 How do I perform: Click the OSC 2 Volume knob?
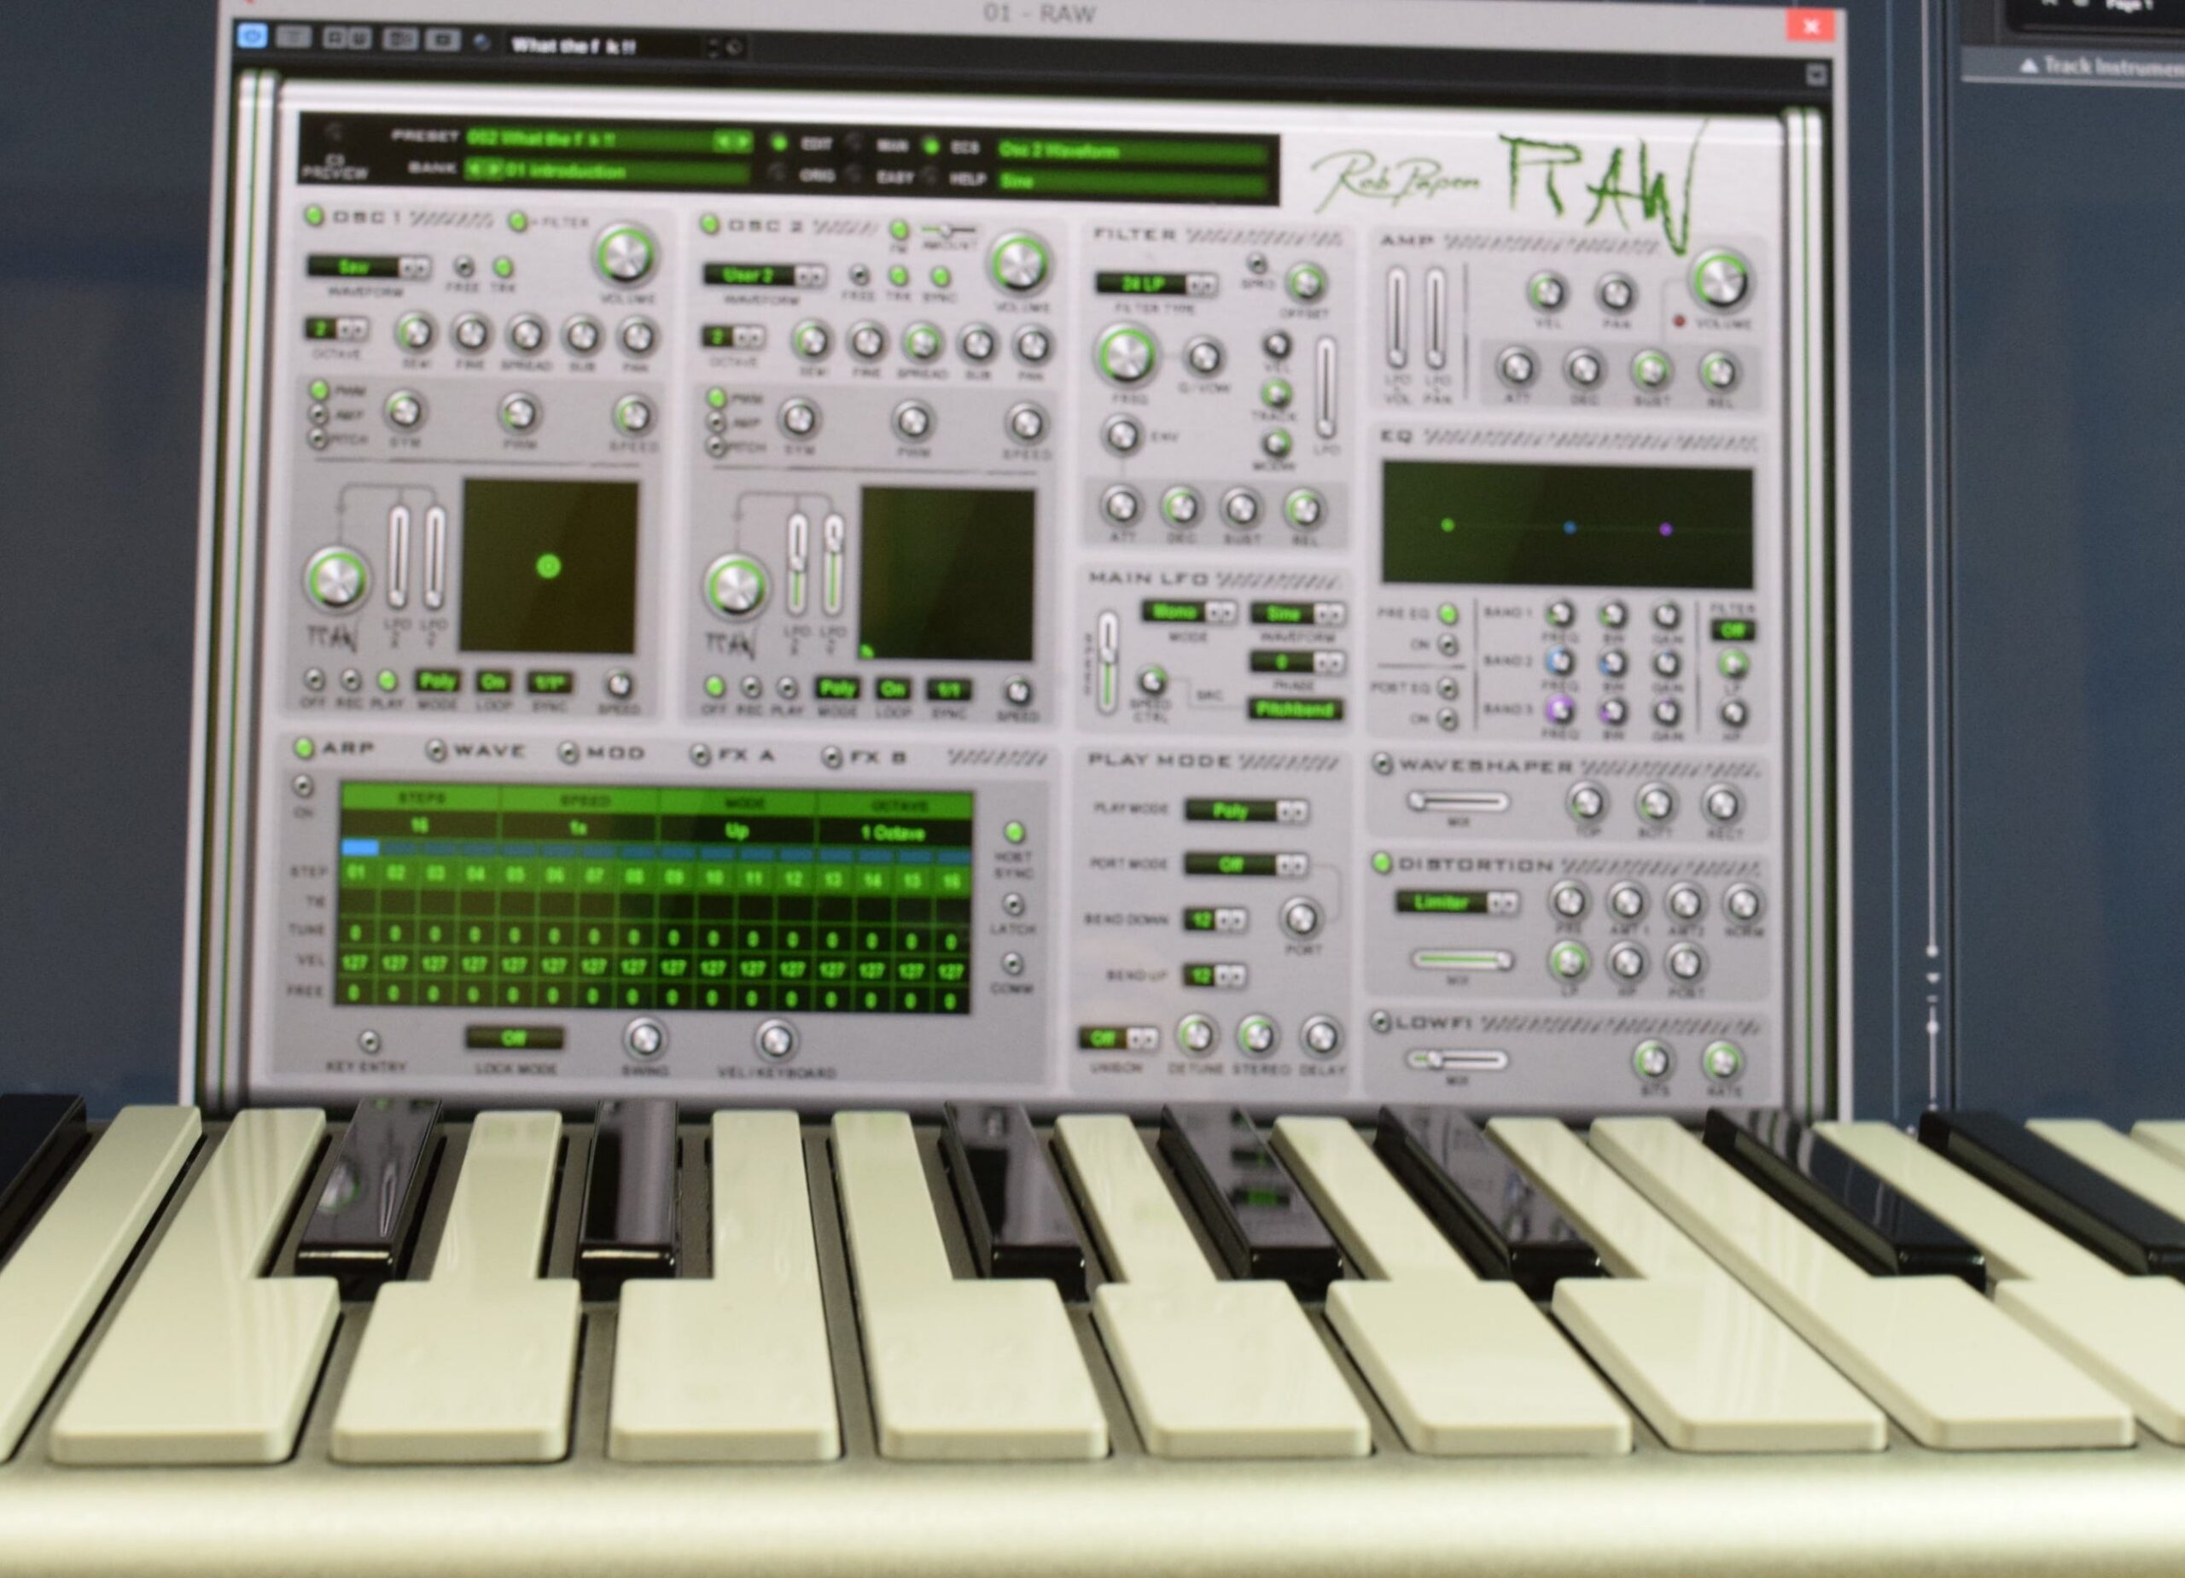click(1019, 265)
